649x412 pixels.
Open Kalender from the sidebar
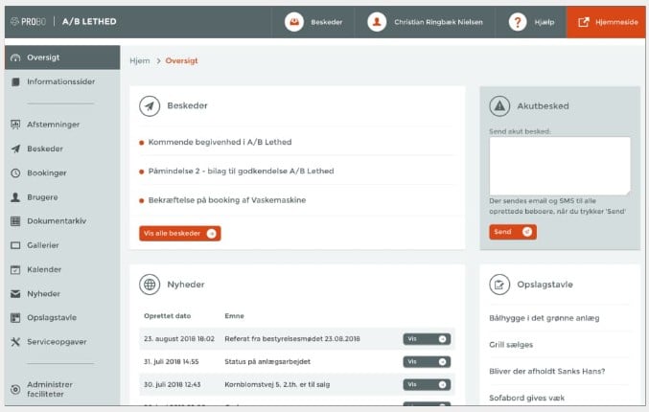pos(44,269)
